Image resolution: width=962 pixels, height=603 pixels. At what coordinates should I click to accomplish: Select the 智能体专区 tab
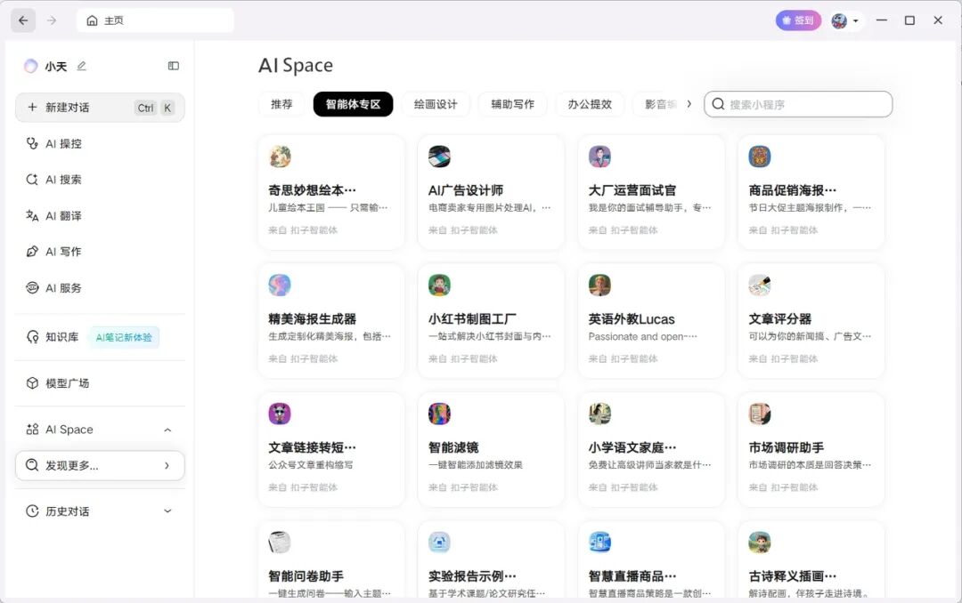click(353, 104)
